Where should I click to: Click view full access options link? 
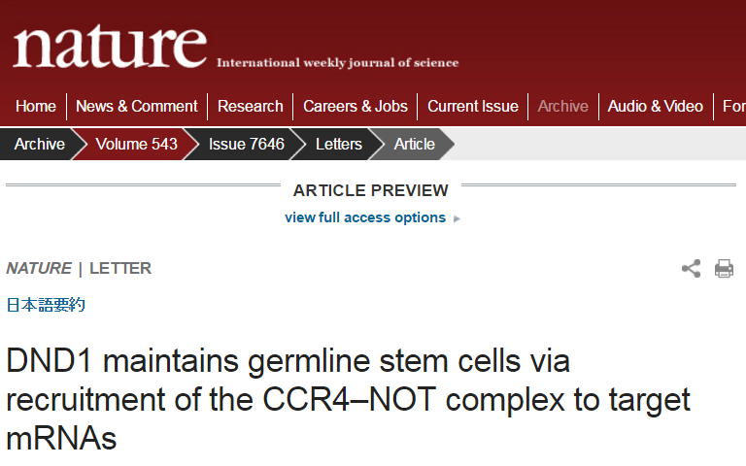click(x=365, y=217)
